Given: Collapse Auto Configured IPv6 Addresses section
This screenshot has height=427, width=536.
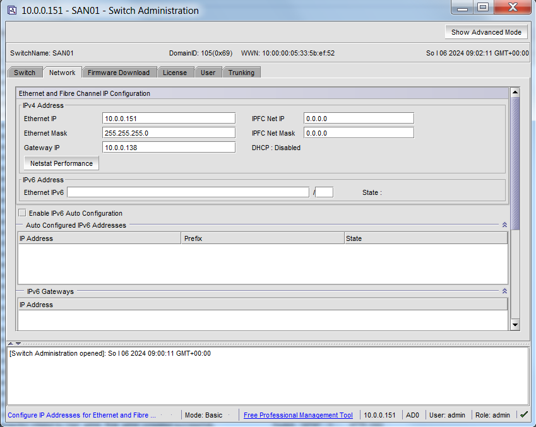Looking at the screenshot, I should coord(504,225).
